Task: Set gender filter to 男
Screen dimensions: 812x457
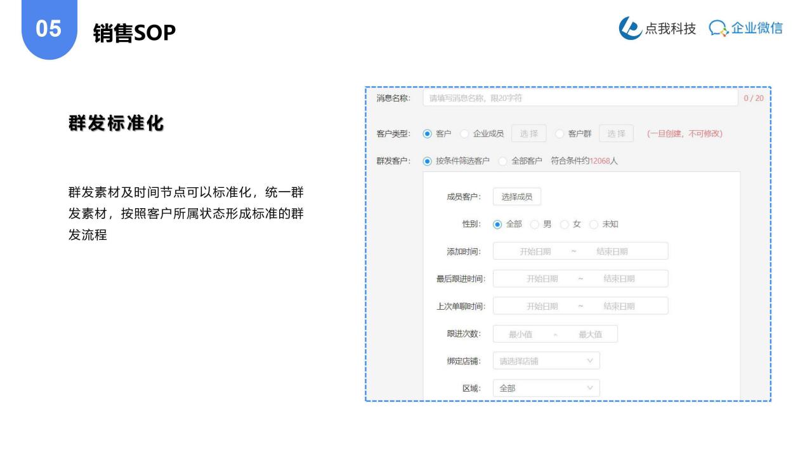Action: coord(535,224)
